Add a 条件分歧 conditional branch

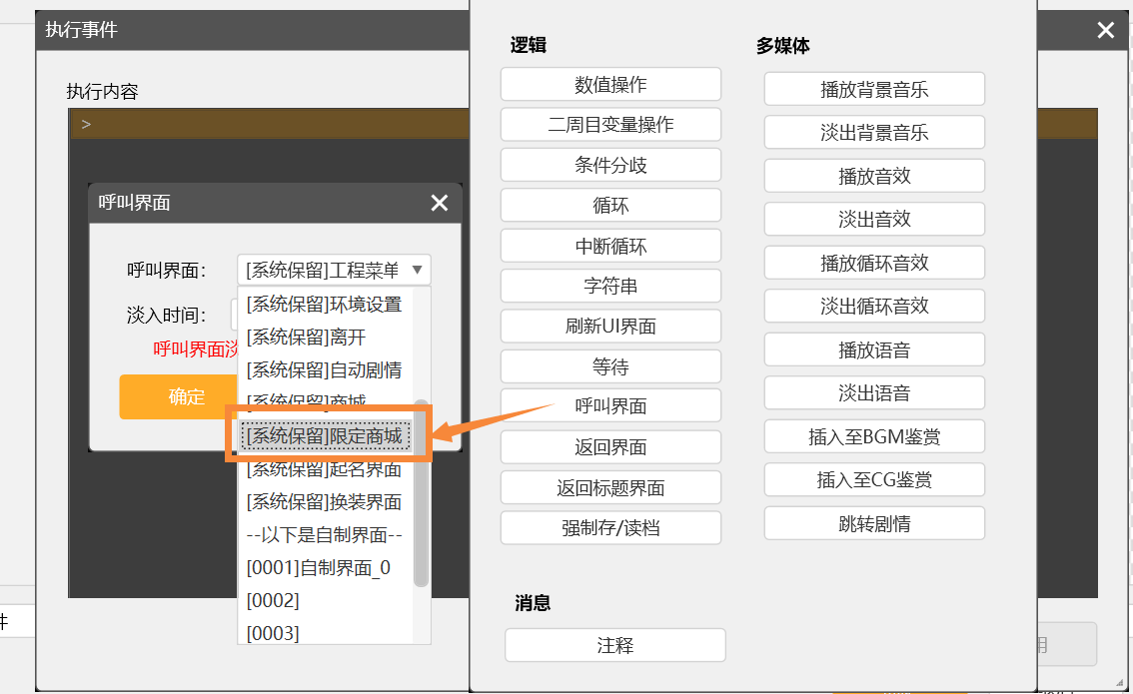pyautogui.click(x=610, y=165)
